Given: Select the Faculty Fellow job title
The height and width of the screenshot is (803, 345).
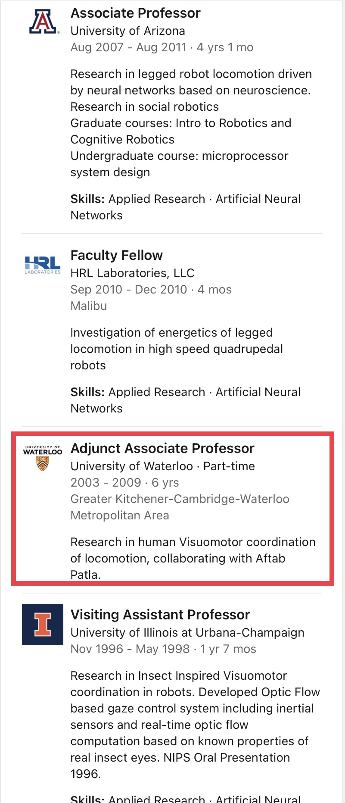Looking at the screenshot, I should click(116, 255).
